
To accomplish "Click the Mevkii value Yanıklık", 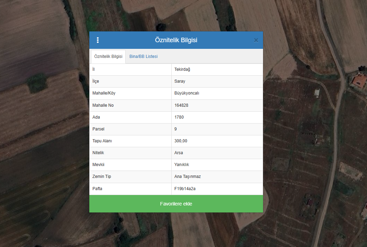I will (x=181, y=165).
